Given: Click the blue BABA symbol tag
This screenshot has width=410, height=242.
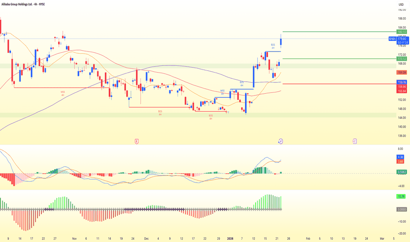Looking at the screenshot, I should click(392, 39).
